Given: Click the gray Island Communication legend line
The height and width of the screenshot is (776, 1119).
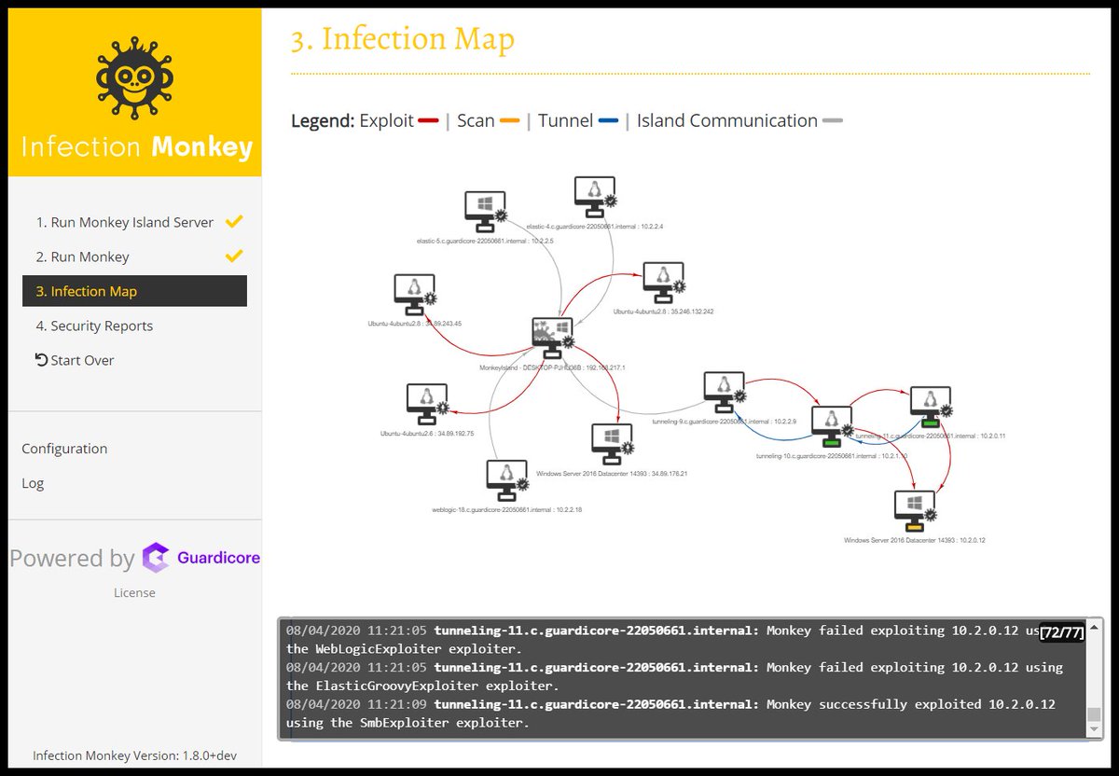Looking at the screenshot, I should click(x=832, y=121).
